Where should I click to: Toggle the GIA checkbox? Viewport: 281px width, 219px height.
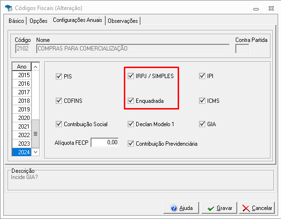(202, 124)
